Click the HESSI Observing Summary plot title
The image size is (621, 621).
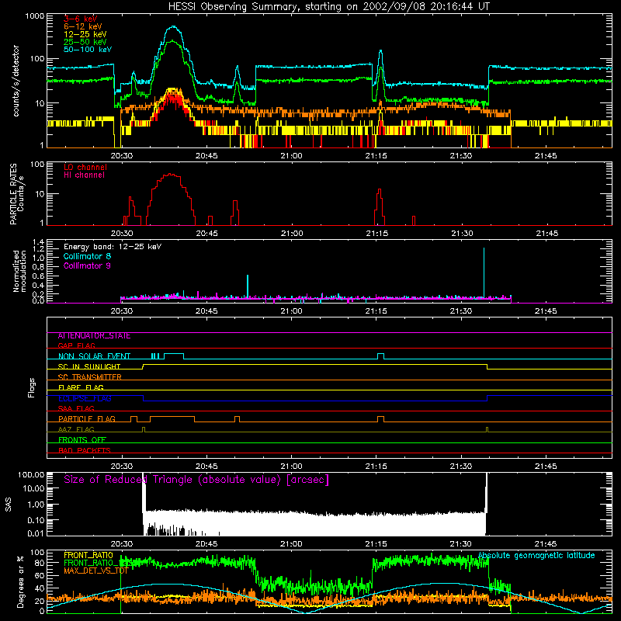coord(328,7)
